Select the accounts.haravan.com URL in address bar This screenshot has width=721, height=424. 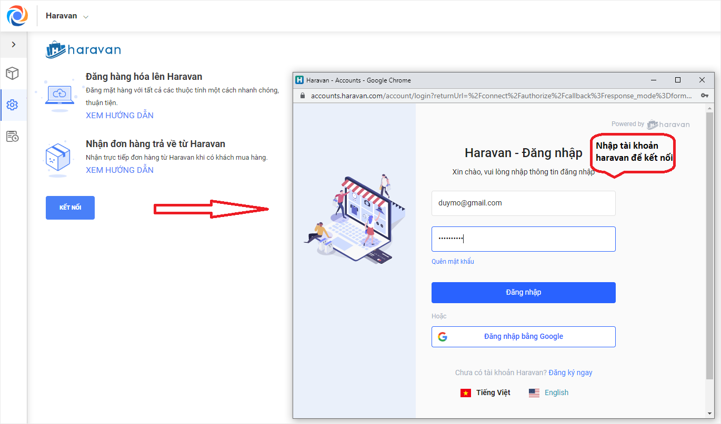[x=501, y=96]
